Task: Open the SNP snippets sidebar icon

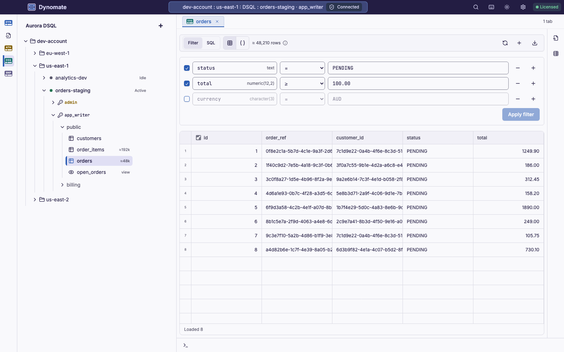Action: pyautogui.click(x=8, y=74)
